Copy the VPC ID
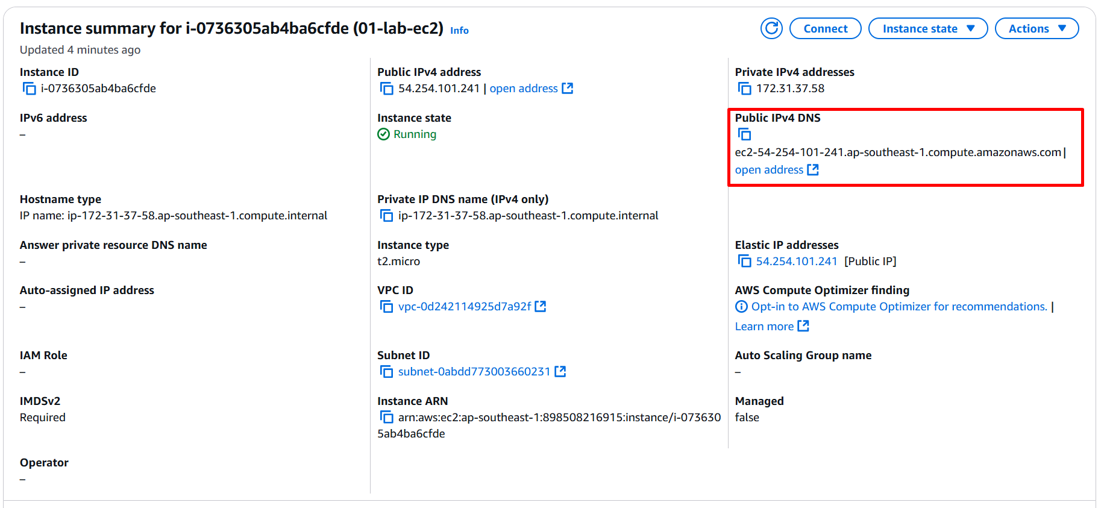The image size is (1107, 508). 386,307
